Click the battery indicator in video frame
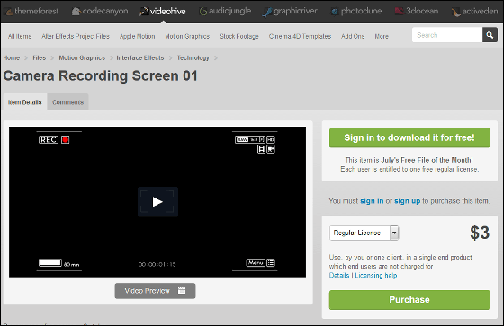Screen dimensions: 504x326 coord(50,263)
